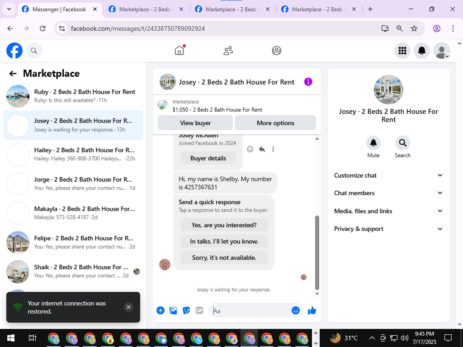Expand Media, files and links section
The image size is (463, 347).
point(388,211)
